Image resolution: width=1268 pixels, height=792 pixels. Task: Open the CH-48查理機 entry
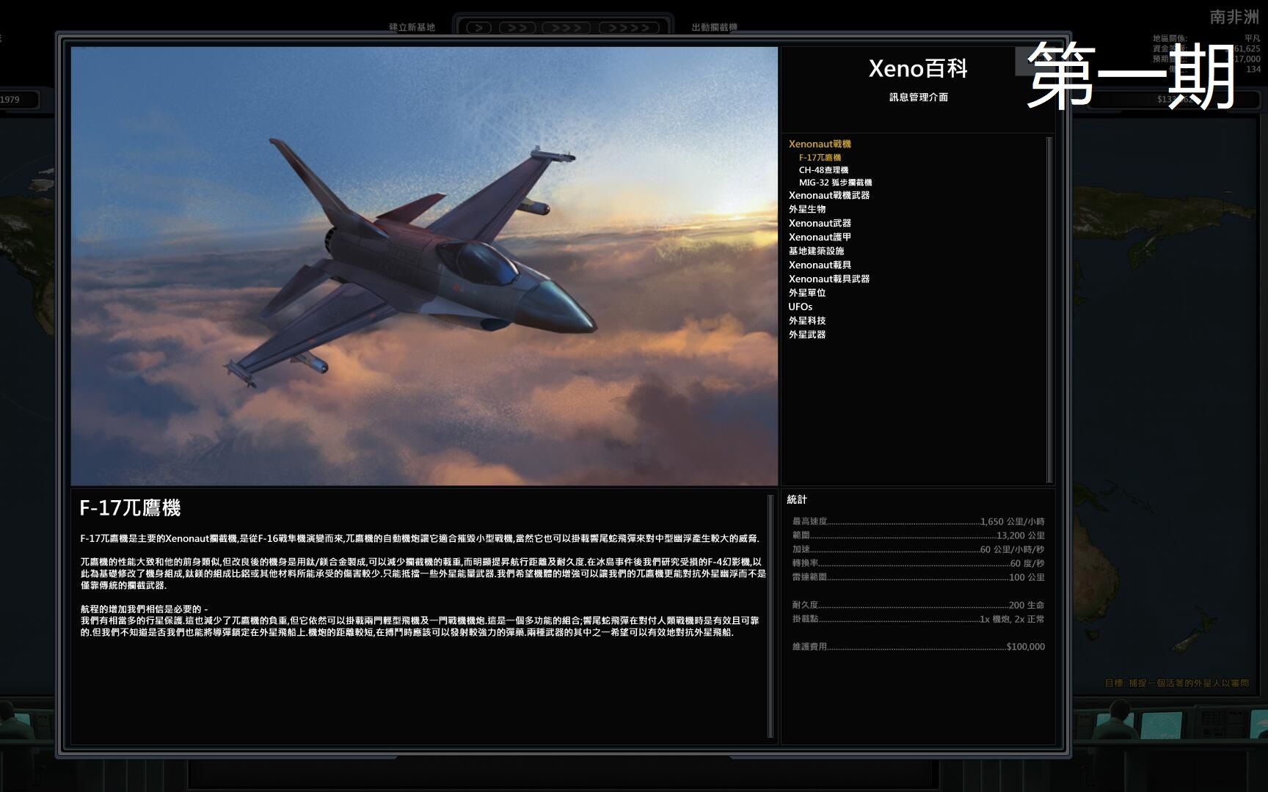pos(823,169)
